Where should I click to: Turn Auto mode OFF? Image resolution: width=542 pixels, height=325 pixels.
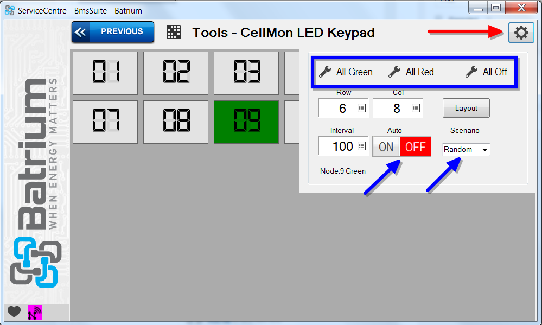(x=415, y=146)
